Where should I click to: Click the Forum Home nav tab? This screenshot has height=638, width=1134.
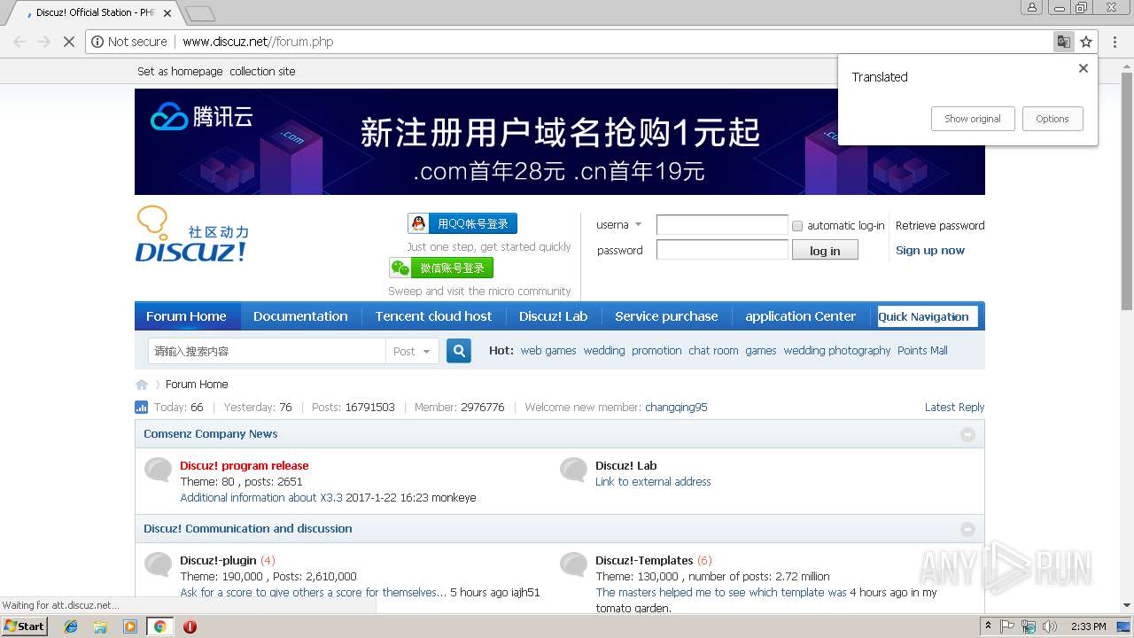pyautogui.click(x=186, y=316)
